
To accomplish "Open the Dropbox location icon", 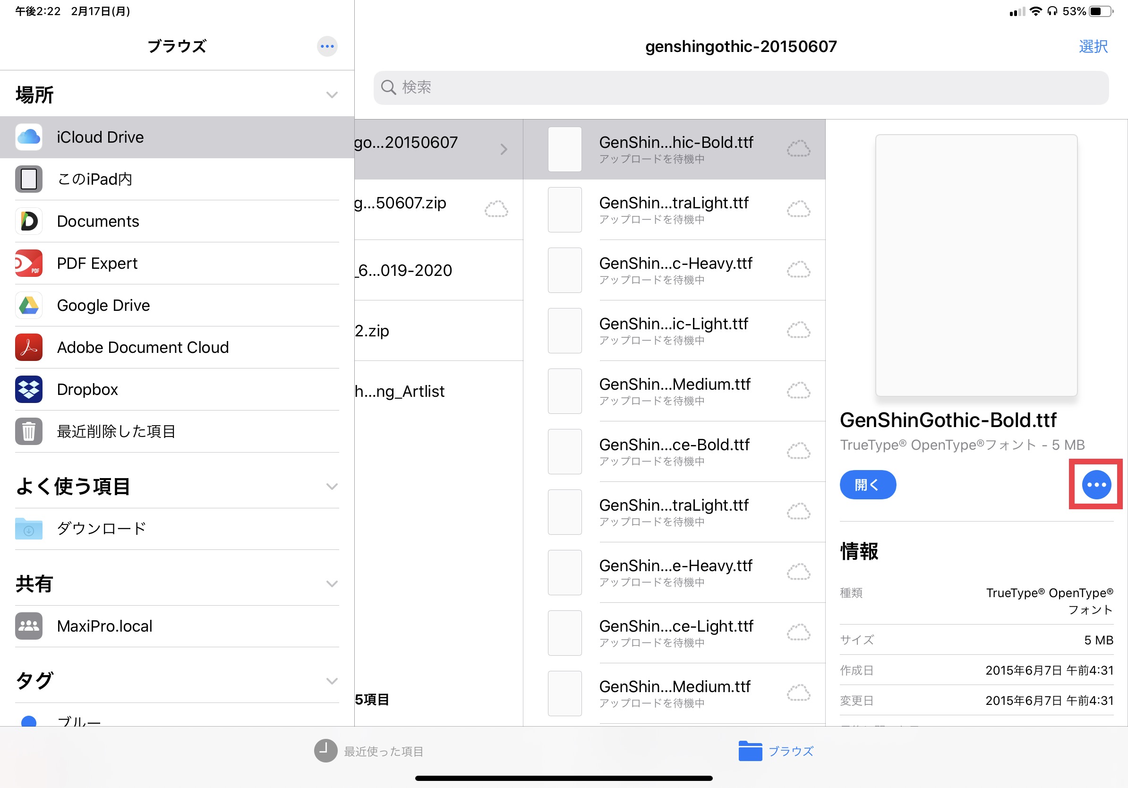I will [x=28, y=389].
